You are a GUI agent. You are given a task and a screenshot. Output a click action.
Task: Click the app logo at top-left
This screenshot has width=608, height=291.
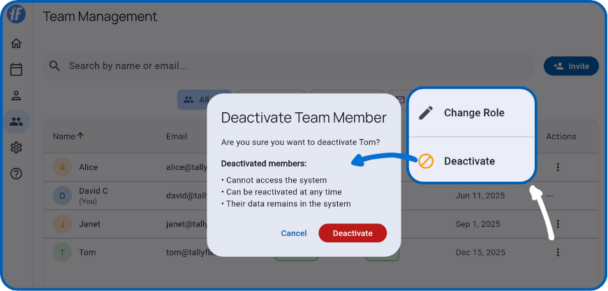tap(16, 15)
